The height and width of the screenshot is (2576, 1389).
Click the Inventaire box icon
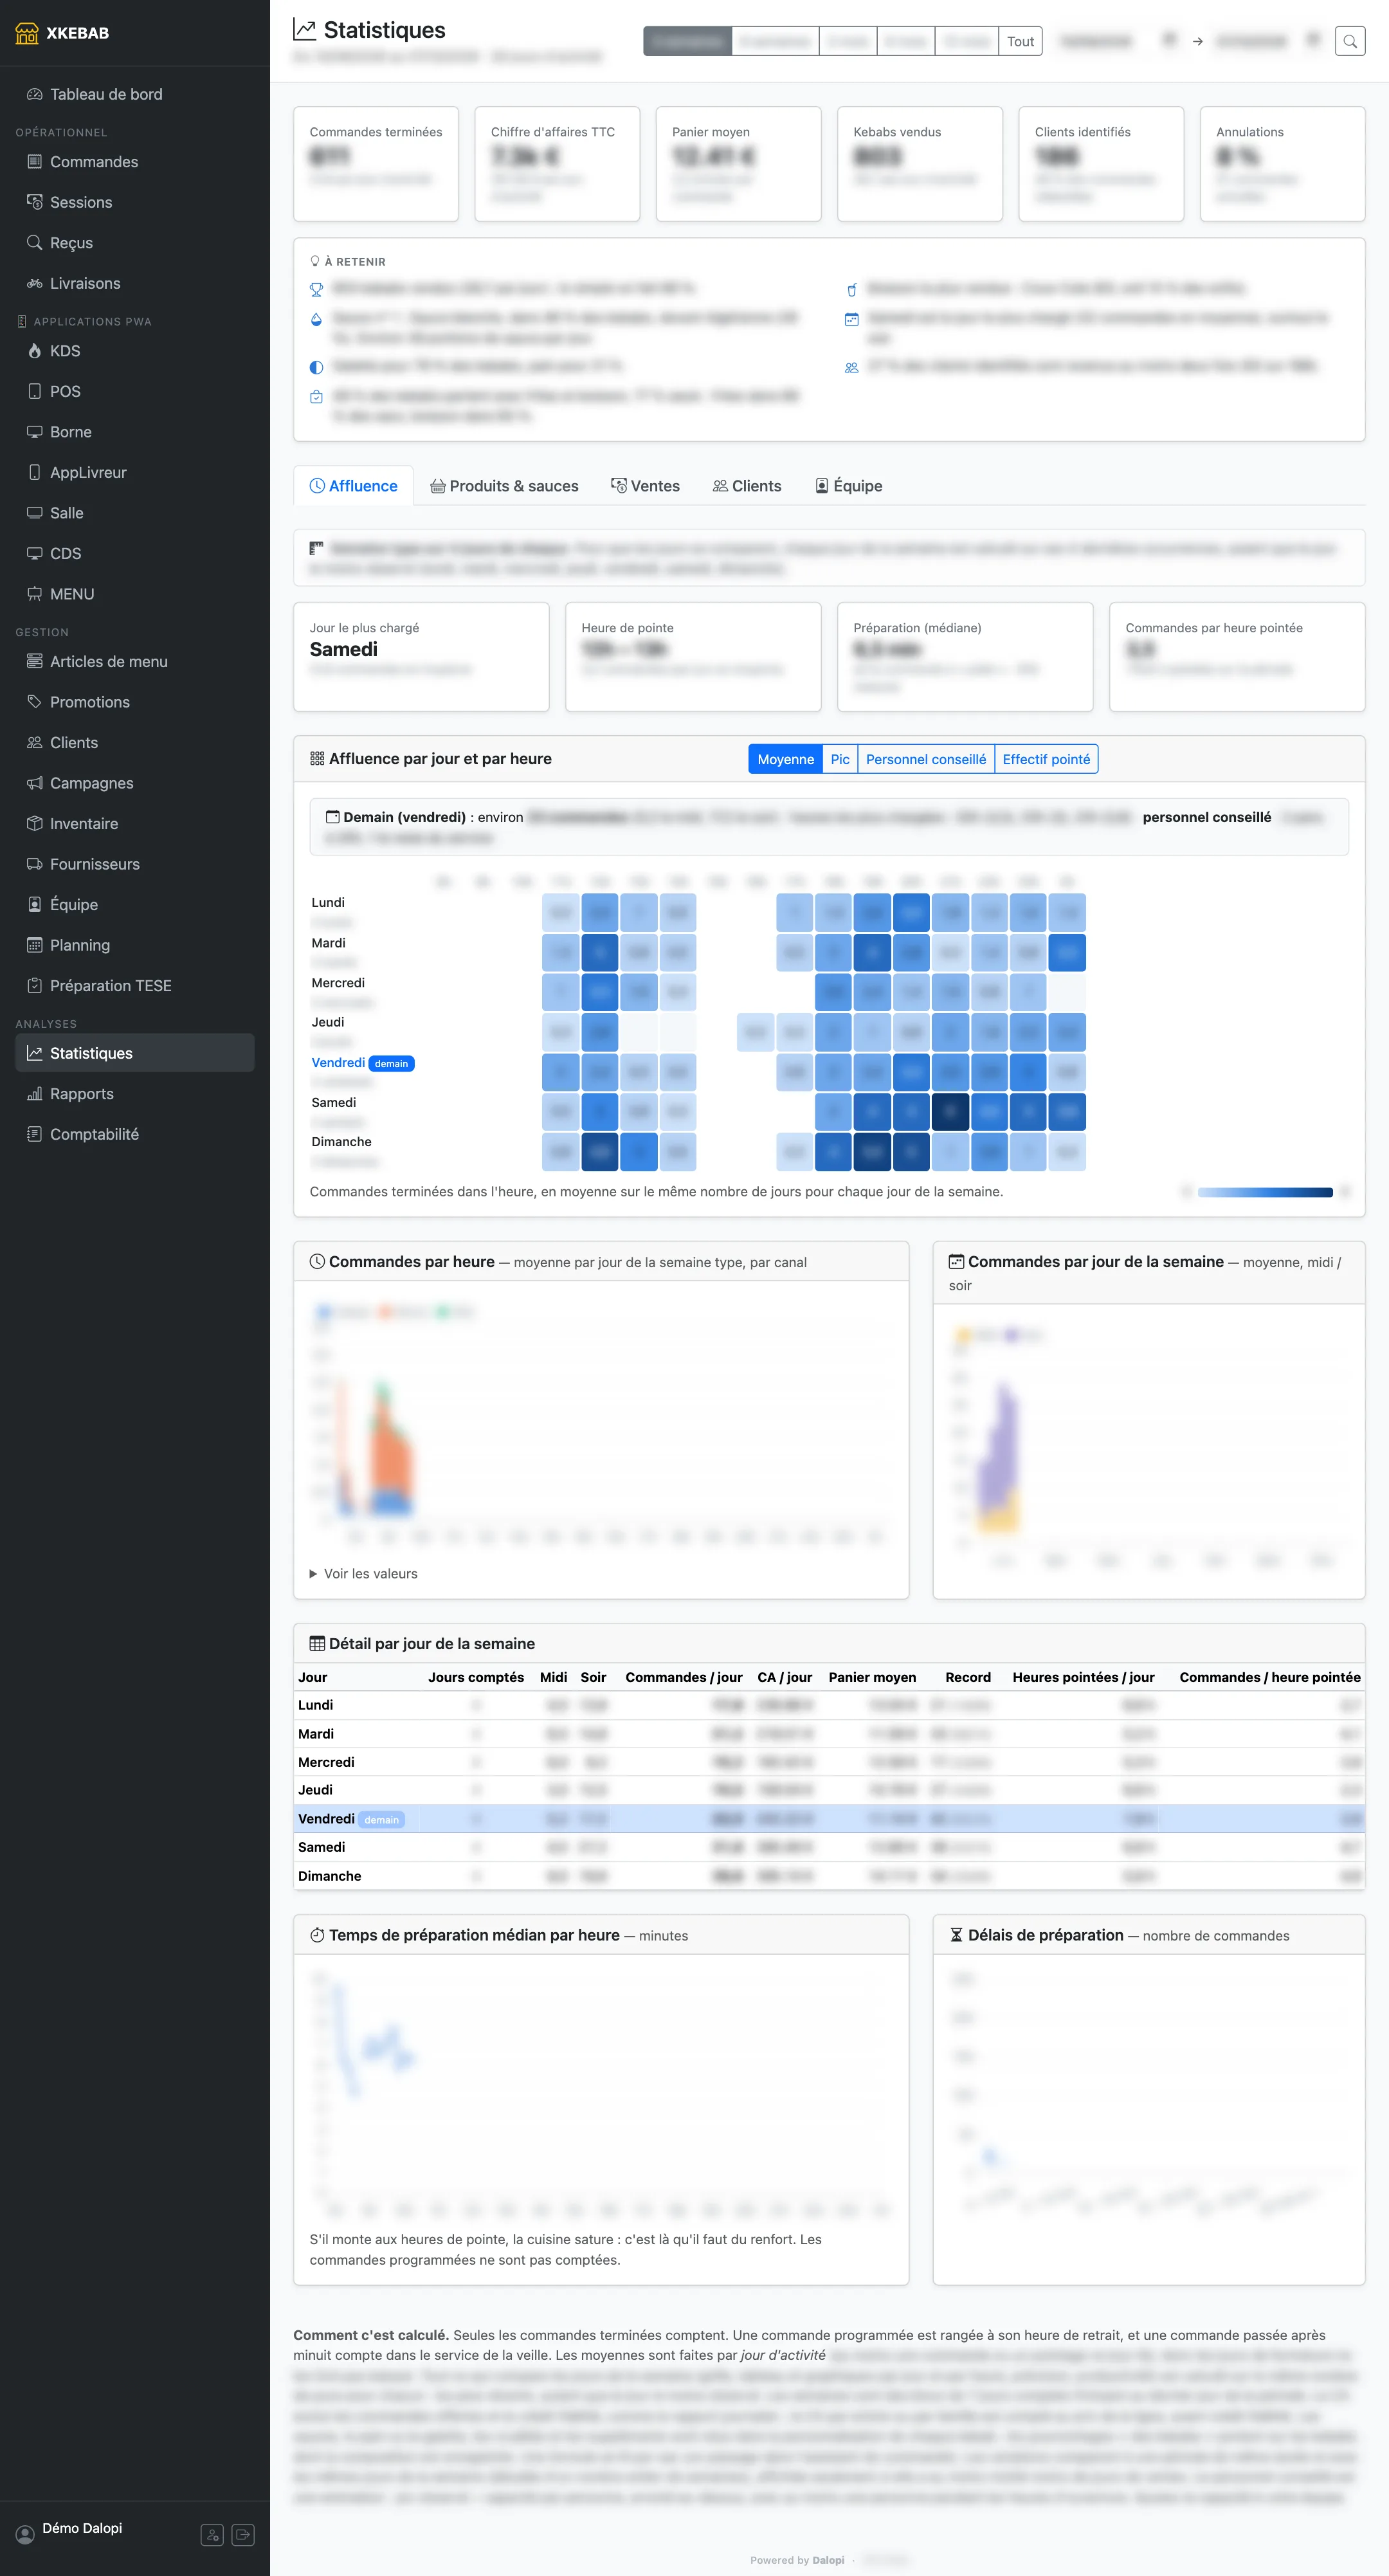coord(34,824)
